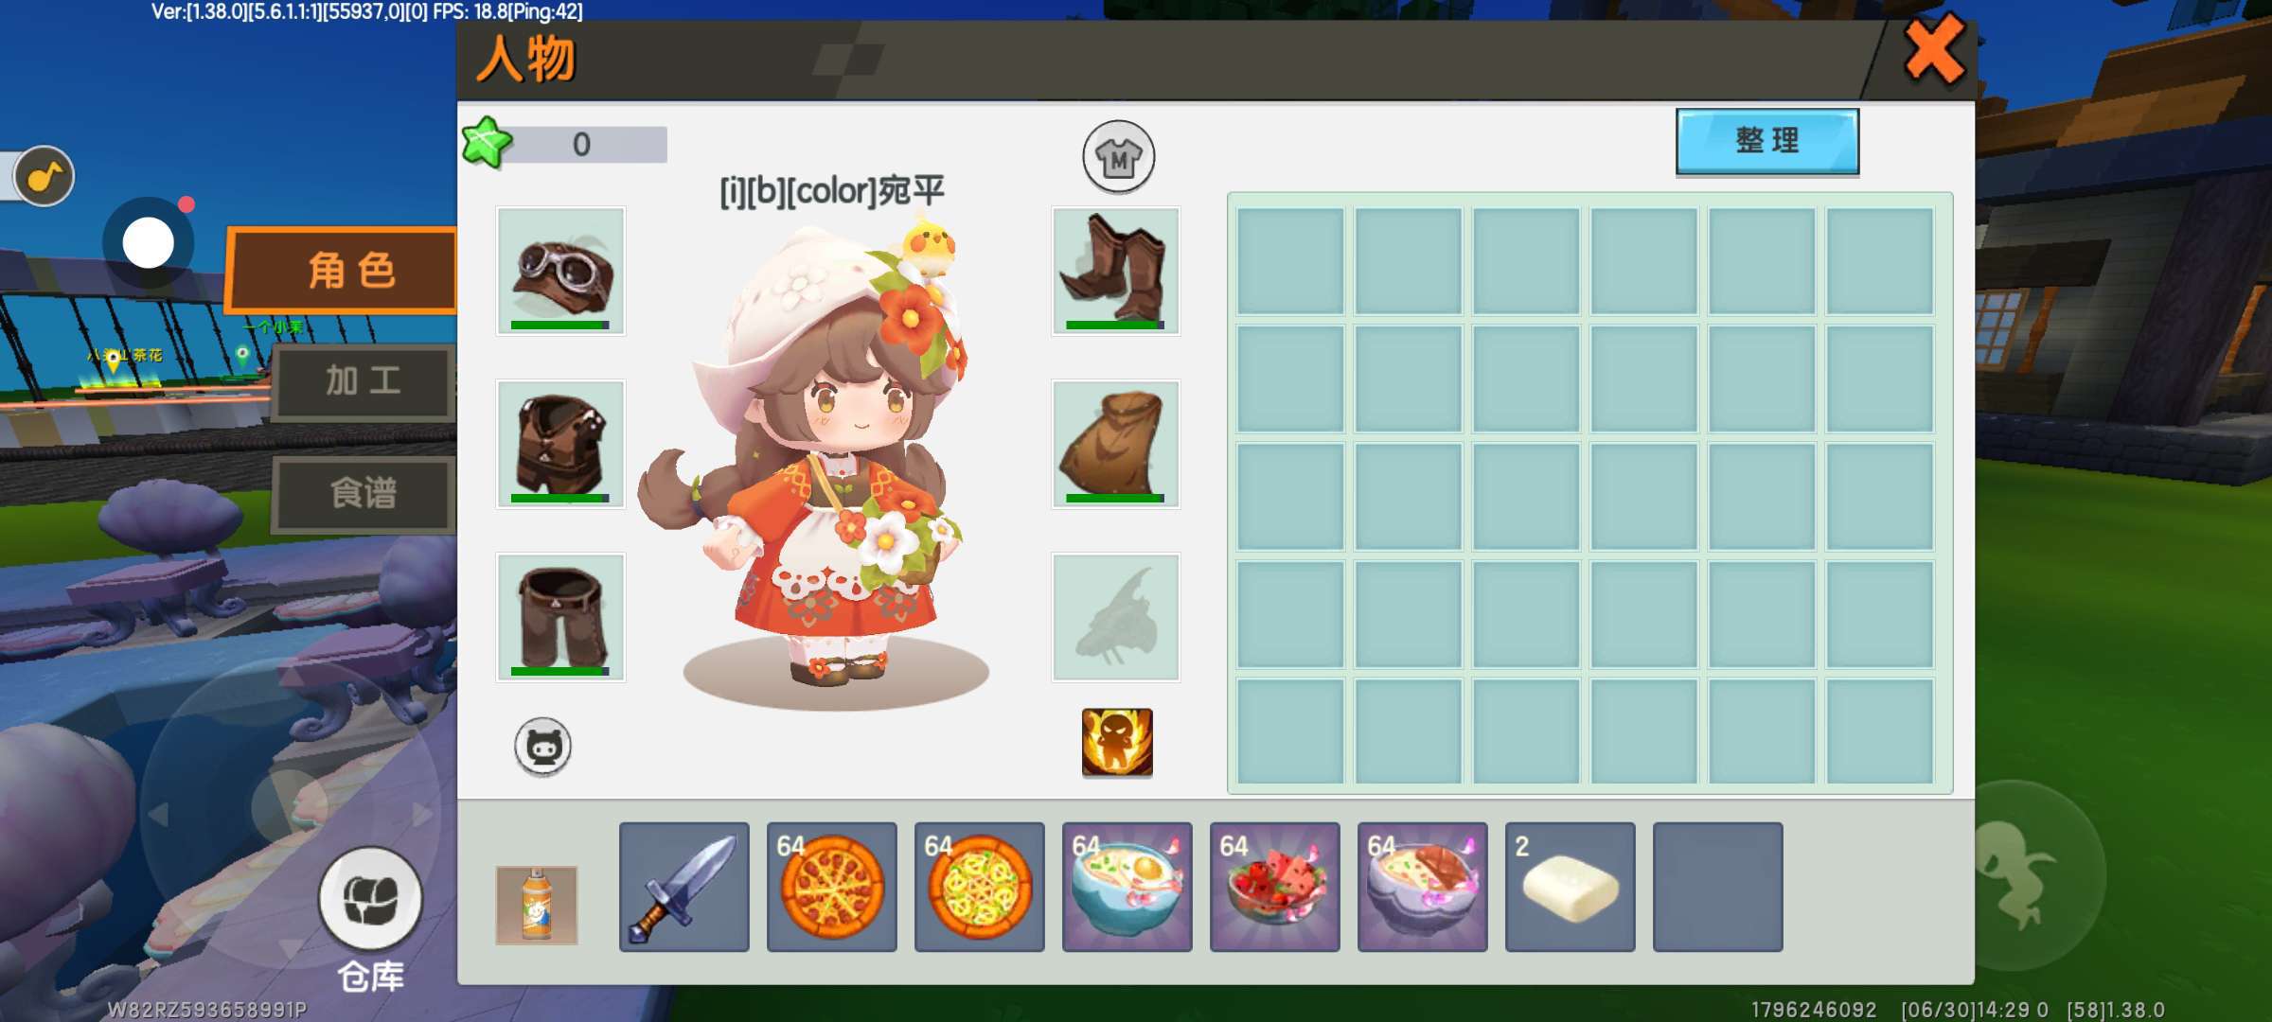Viewport: 2272px width, 1022px height.
Task: Click the 整理 sort button
Action: pos(1767,141)
